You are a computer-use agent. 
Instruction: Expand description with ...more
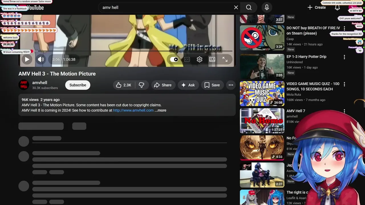(x=160, y=110)
